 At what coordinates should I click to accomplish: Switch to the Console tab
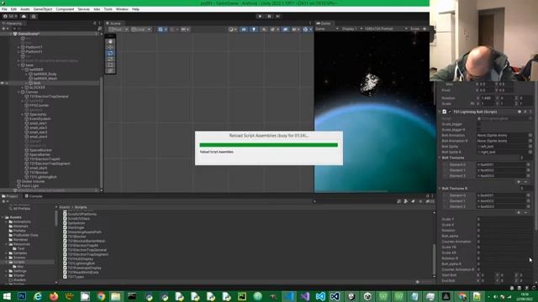pyautogui.click(x=34, y=196)
